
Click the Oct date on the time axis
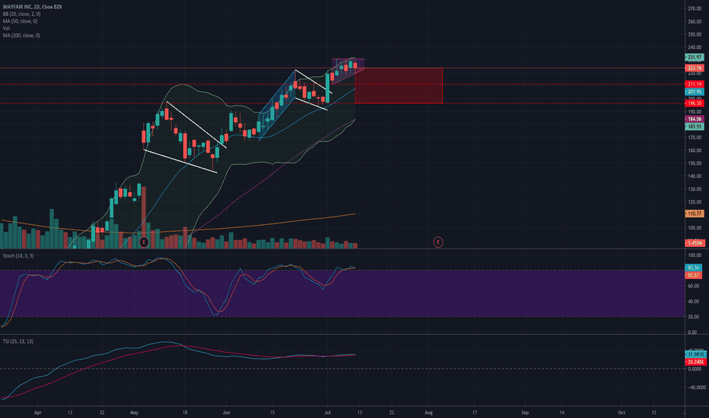pos(622,413)
